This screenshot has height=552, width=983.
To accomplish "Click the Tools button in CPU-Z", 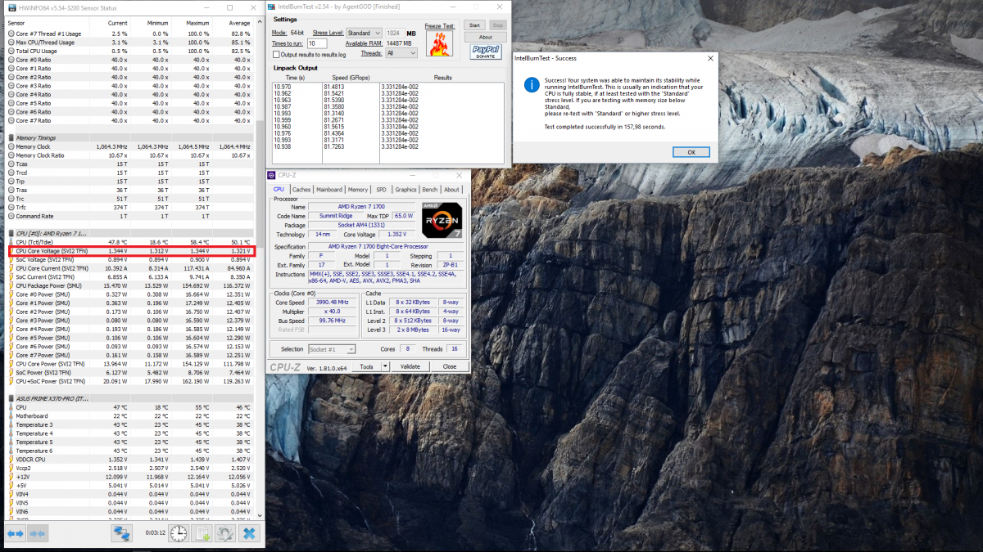I will pos(367,366).
